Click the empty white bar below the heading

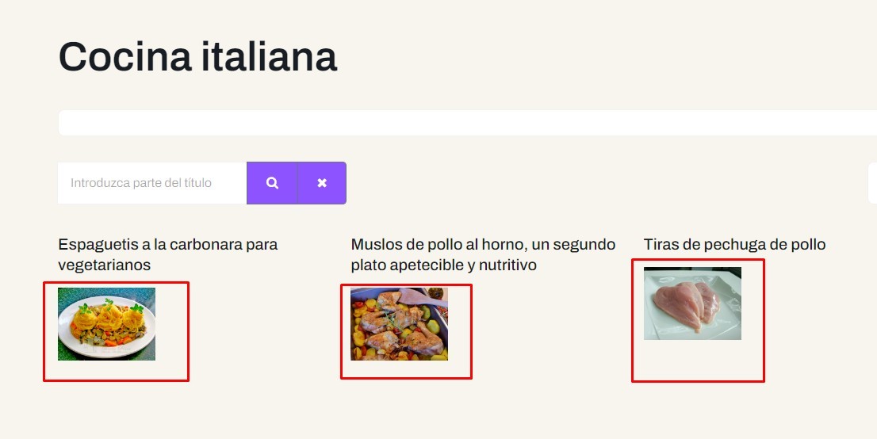pyautogui.click(x=466, y=123)
